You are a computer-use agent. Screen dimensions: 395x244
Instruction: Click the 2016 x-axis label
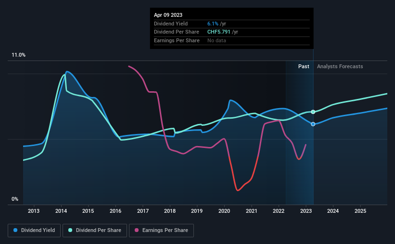115,211
